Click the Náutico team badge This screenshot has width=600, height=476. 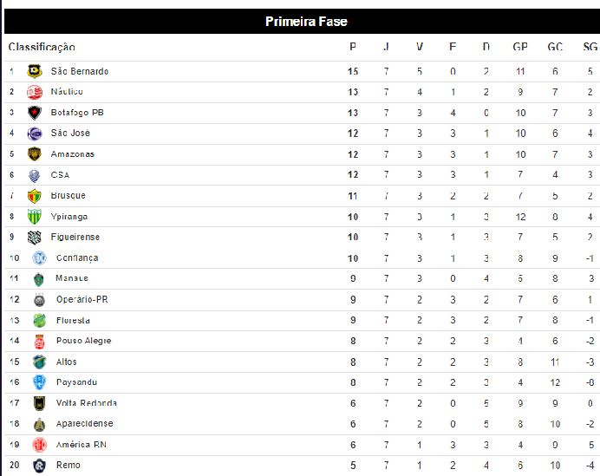tap(35, 92)
